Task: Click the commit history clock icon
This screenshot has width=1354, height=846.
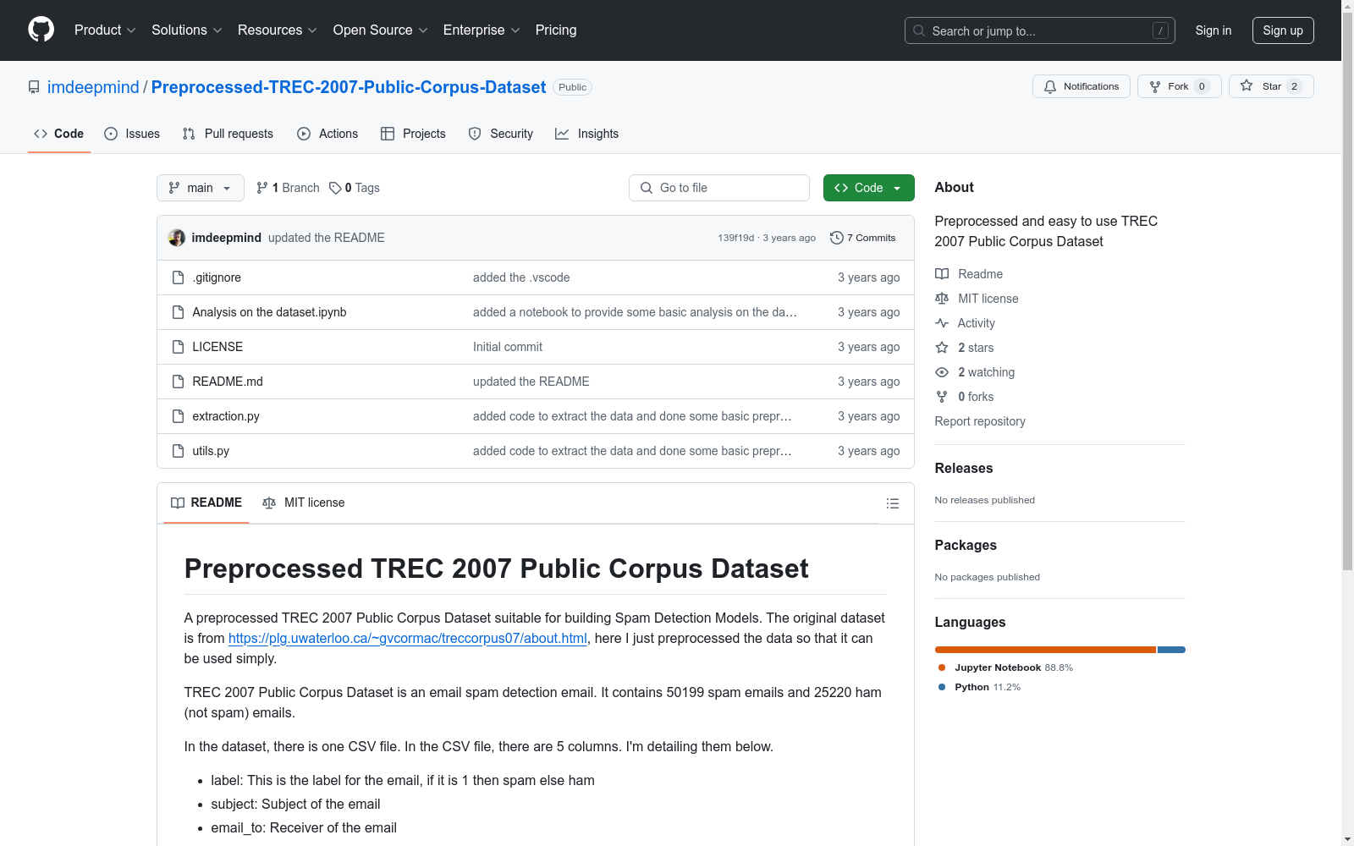Action: (x=837, y=238)
